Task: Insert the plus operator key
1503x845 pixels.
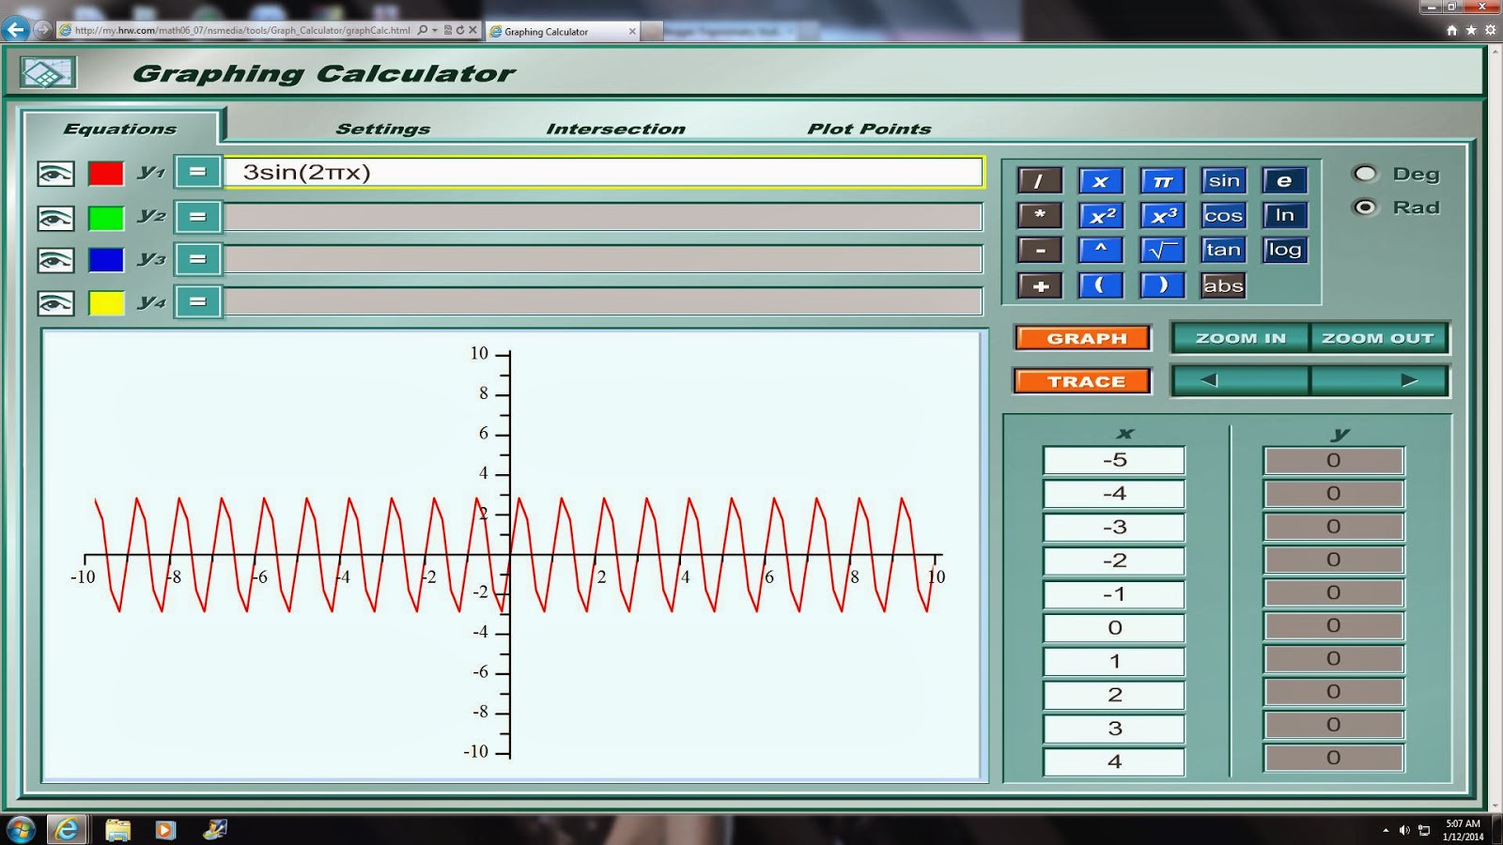Action: pyautogui.click(x=1039, y=285)
